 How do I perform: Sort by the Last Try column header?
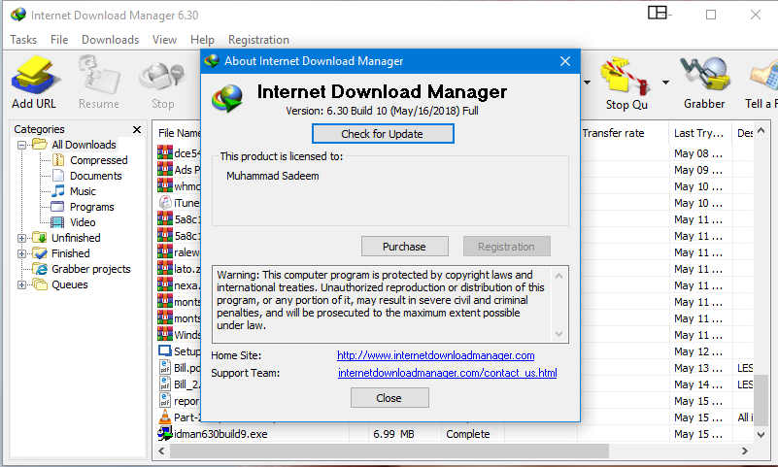click(x=700, y=133)
